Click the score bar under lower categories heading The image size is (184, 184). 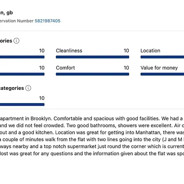22,105
